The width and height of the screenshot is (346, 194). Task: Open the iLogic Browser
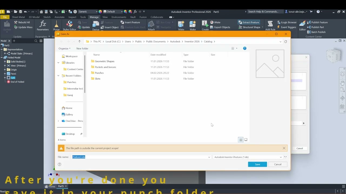pos(287,22)
